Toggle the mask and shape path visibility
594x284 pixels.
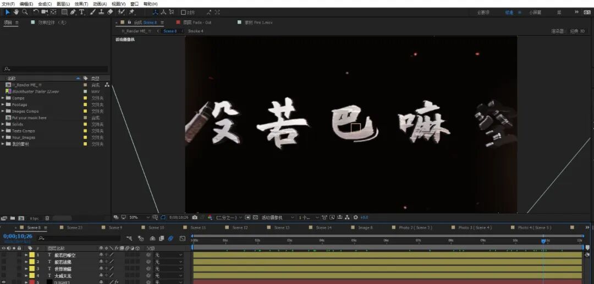point(163,218)
